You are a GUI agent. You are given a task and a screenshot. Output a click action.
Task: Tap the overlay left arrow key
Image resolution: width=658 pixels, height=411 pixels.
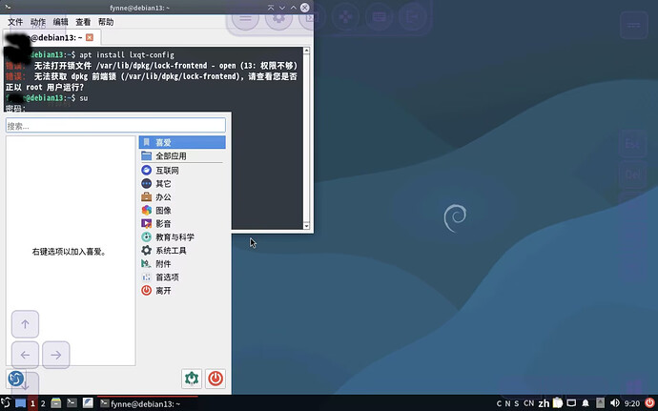point(25,355)
